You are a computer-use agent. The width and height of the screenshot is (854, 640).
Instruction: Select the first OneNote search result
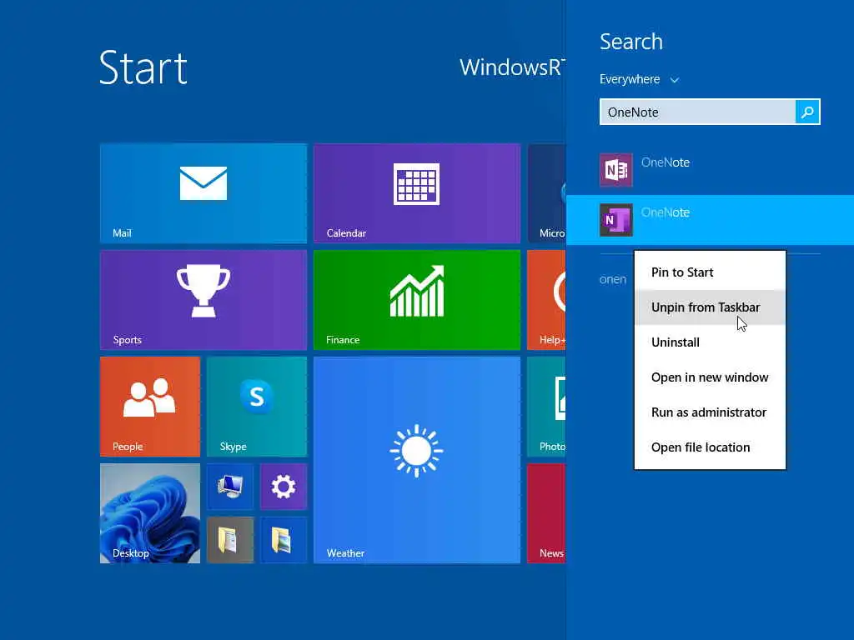tap(710, 170)
